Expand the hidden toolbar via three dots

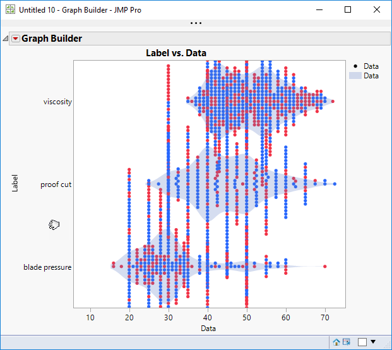(196, 23)
